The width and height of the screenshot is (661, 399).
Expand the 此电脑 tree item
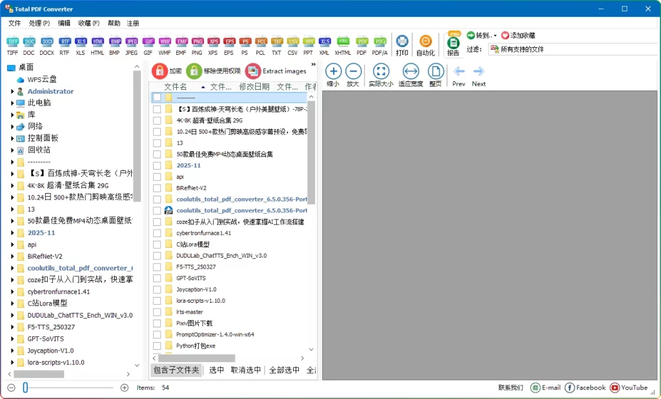click(x=13, y=103)
